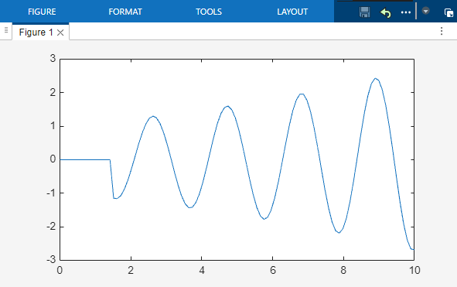Click x-axis tick label 4
Viewport: 457px width, 287px height.
pyautogui.click(x=202, y=271)
